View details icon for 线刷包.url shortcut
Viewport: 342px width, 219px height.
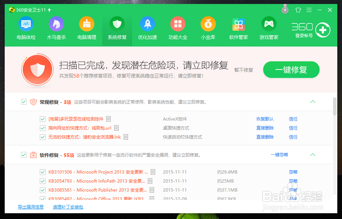116,128
